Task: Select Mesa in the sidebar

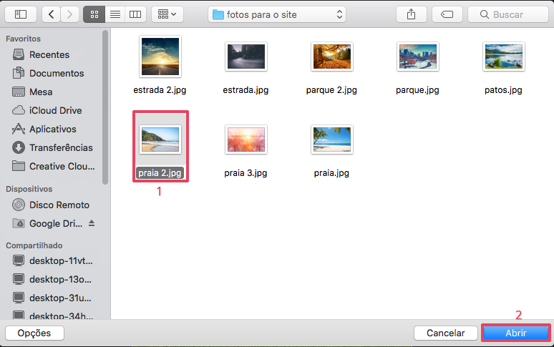Action: click(x=32, y=92)
